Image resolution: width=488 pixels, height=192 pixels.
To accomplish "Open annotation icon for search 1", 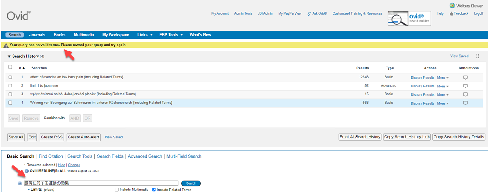I will click(x=465, y=78).
